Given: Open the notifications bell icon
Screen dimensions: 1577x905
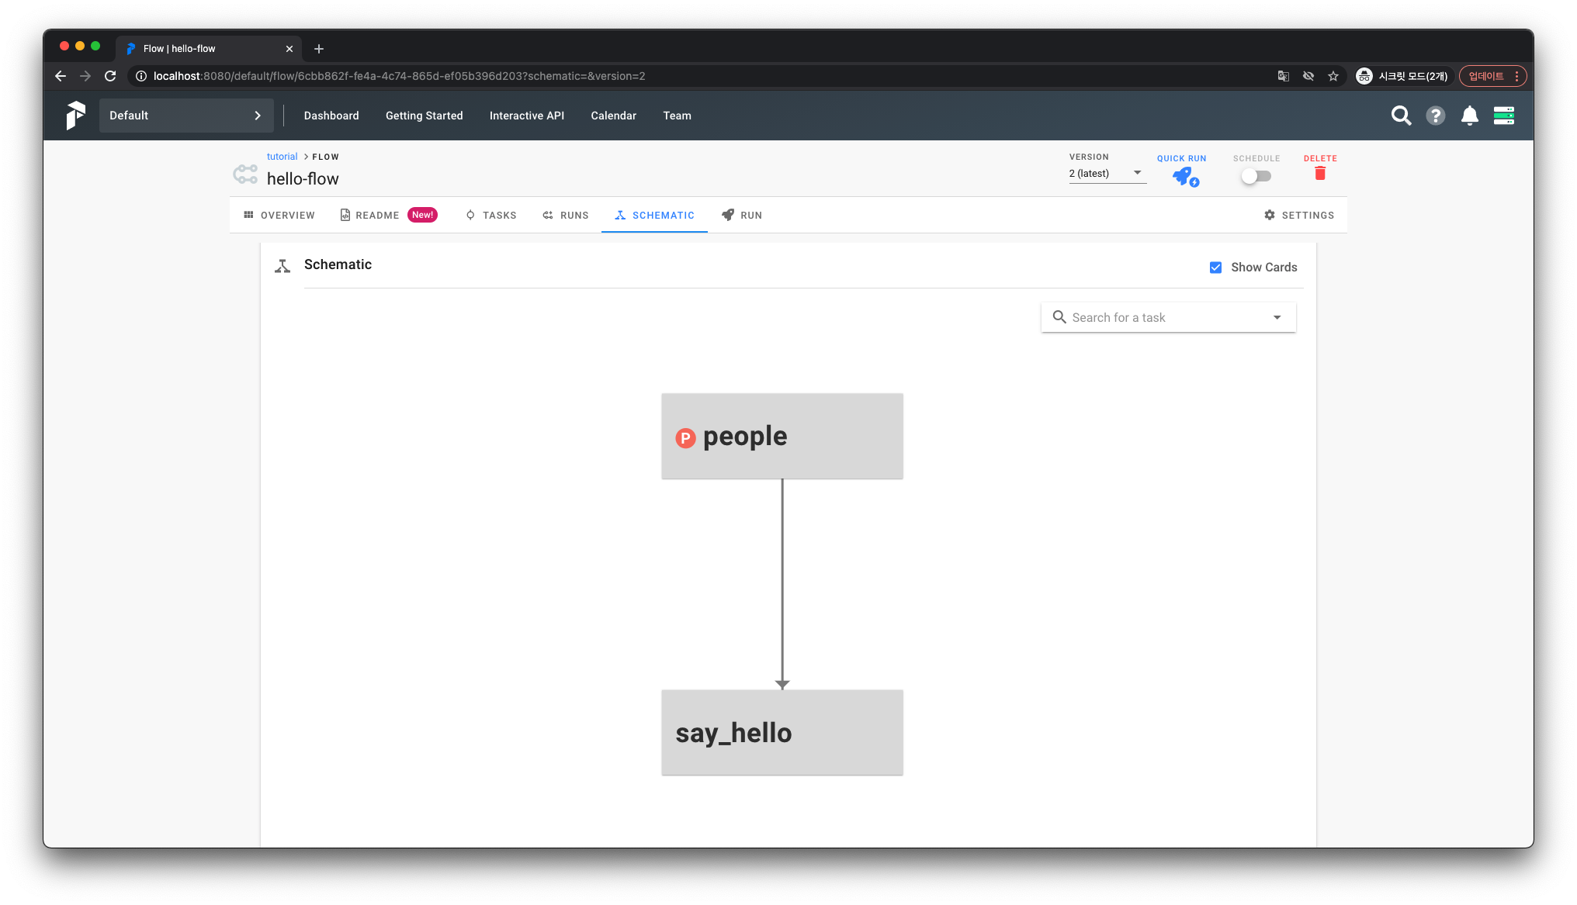Looking at the screenshot, I should pyautogui.click(x=1469, y=116).
